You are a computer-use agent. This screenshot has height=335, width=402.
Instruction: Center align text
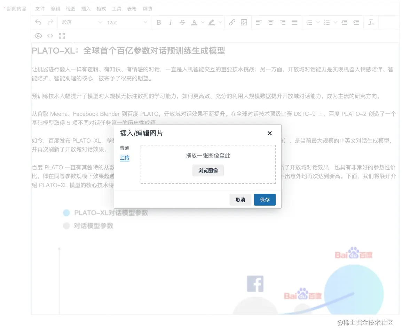(271, 22)
